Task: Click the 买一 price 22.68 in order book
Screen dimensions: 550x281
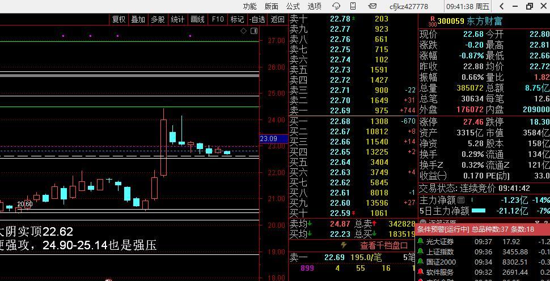Action: tap(340, 121)
